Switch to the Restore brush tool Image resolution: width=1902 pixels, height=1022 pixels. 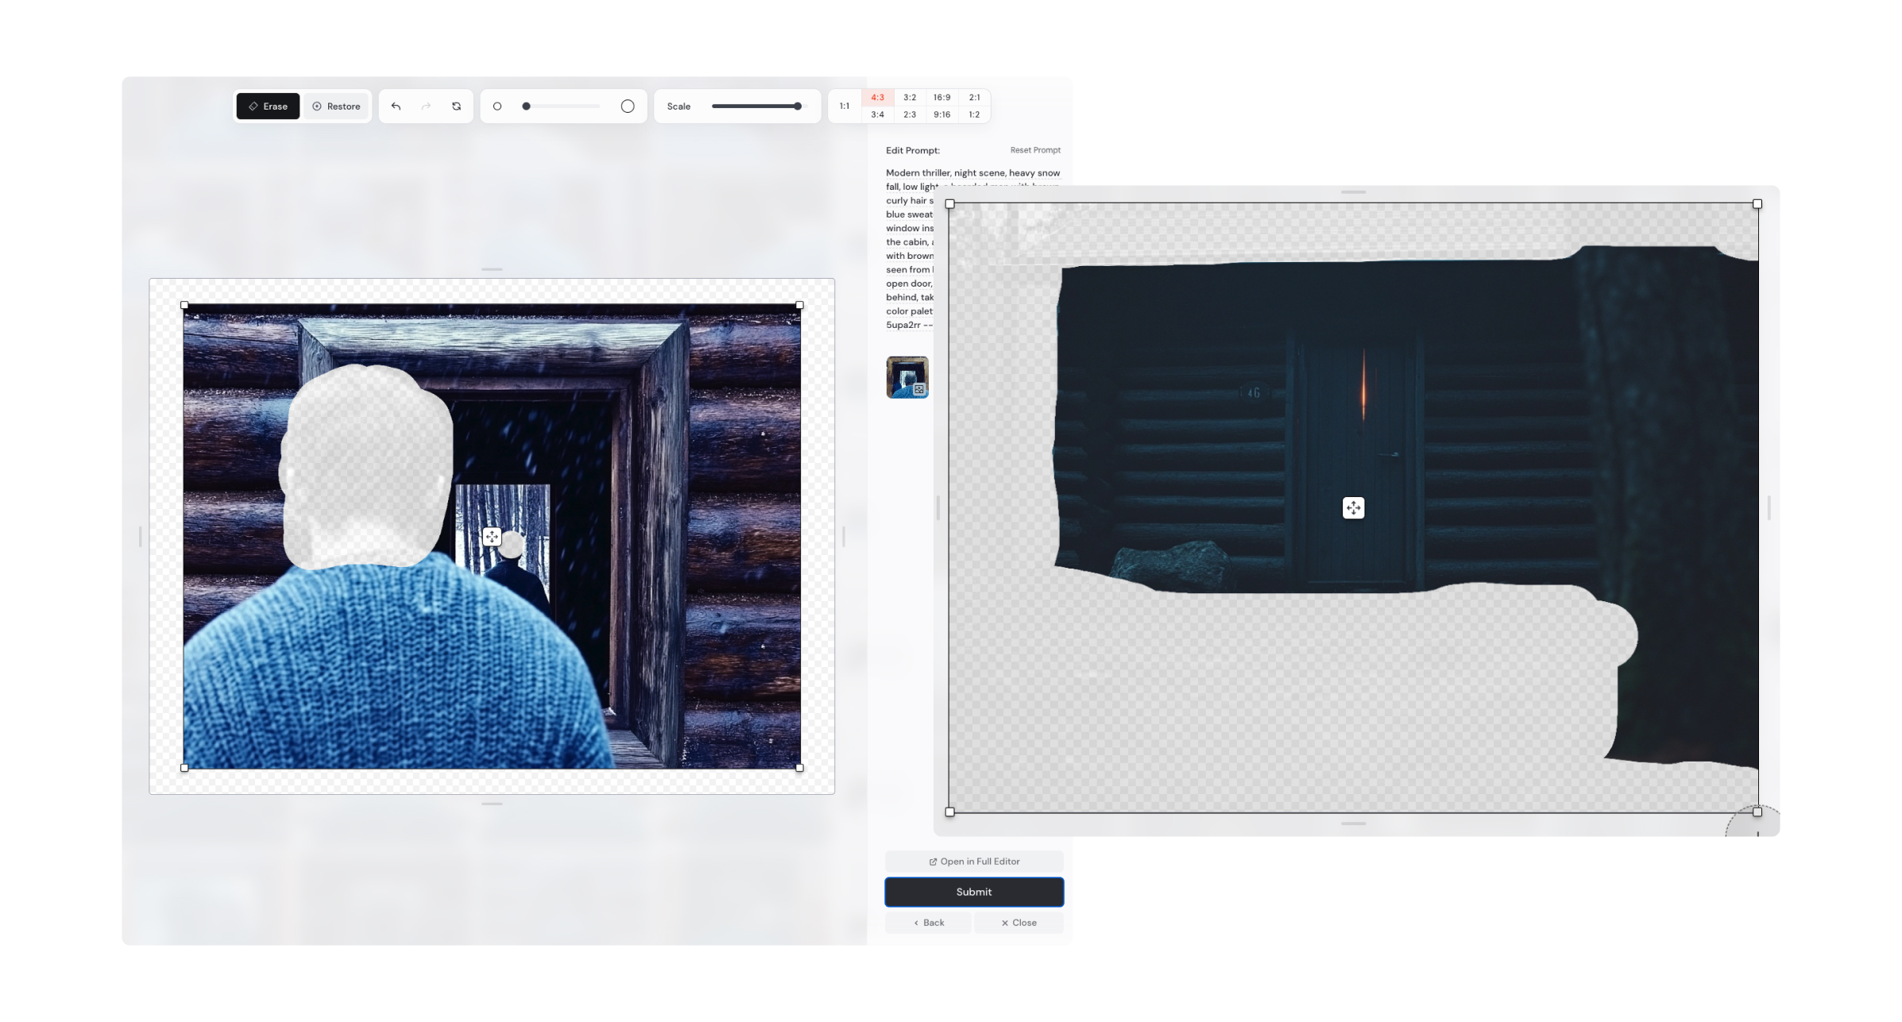(x=336, y=106)
